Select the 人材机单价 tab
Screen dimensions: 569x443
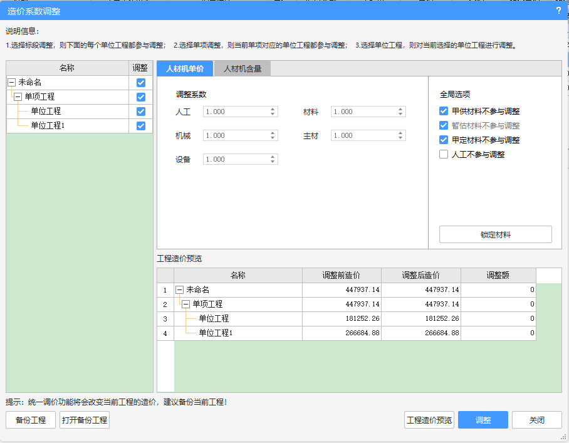pos(185,69)
